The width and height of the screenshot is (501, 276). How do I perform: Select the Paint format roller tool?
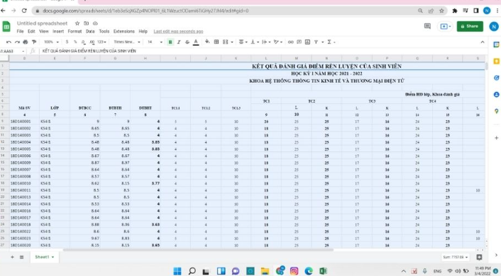click(34, 42)
